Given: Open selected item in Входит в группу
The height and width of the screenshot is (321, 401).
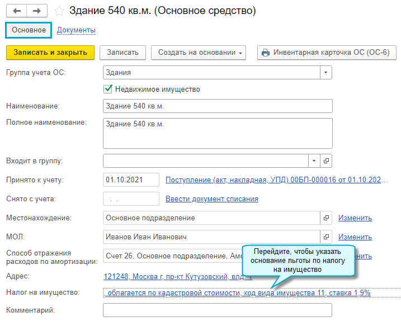Looking at the screenshot, I should tap(327, 161).
